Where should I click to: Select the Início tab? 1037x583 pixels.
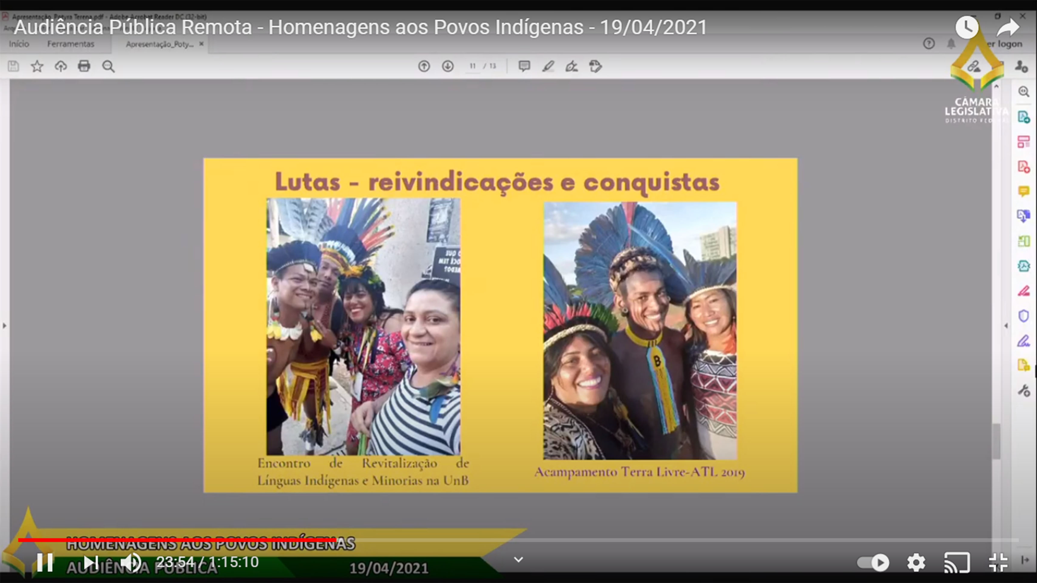point(19,44)
